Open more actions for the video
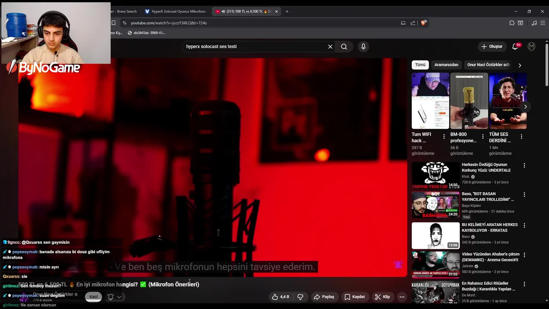549x309 pixels. tap(402, 297)
